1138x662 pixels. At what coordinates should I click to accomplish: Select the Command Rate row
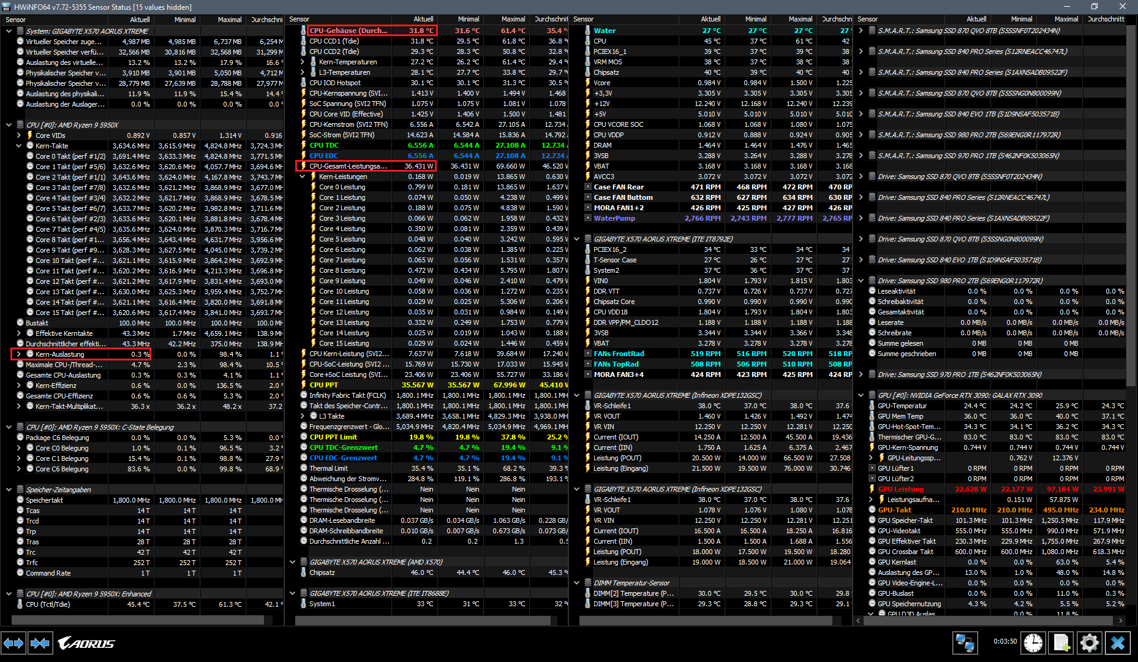point(142,573)
